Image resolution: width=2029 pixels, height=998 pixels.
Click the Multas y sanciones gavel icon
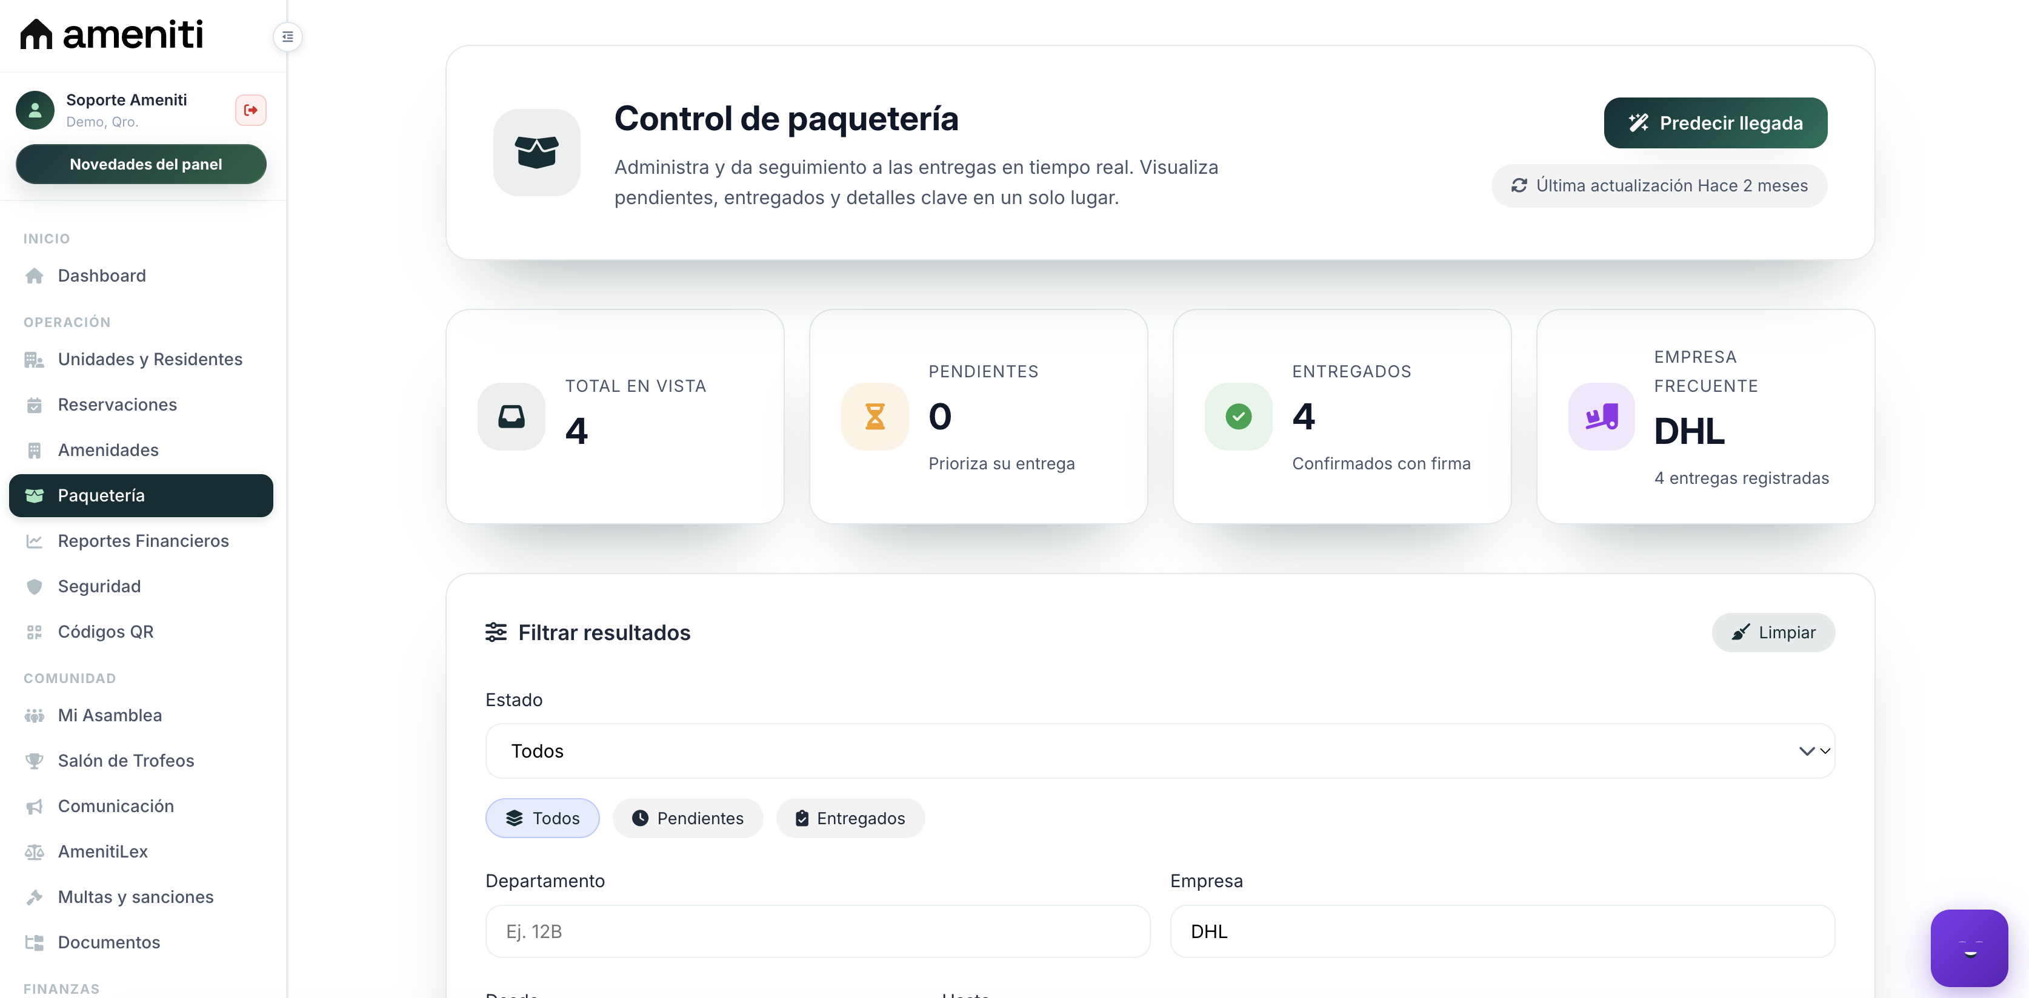pos(34,897)
